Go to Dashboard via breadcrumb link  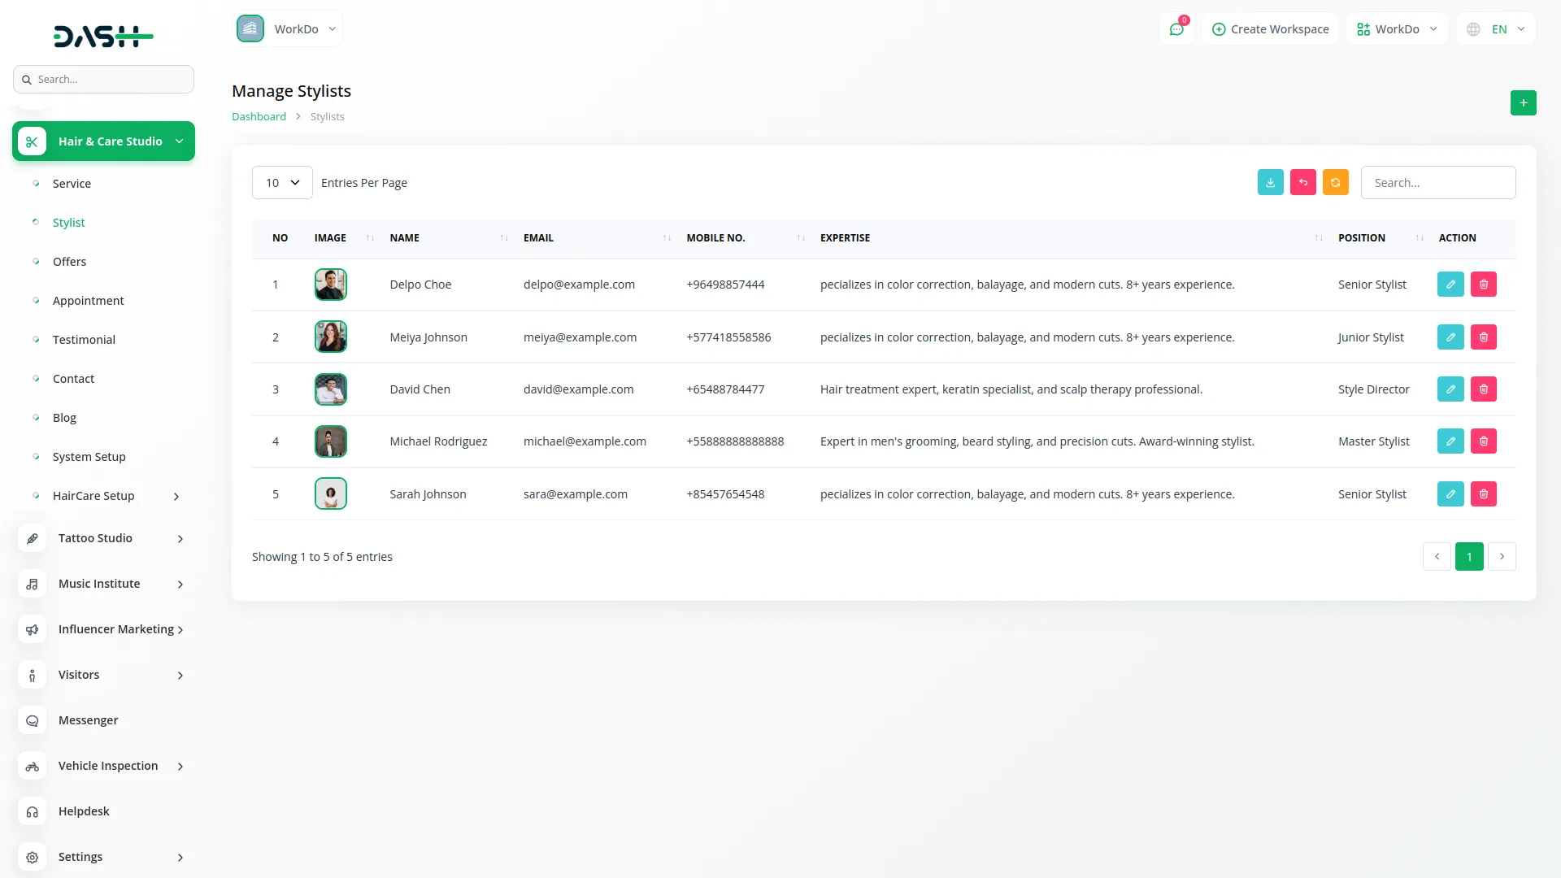[x=259, y=117]
